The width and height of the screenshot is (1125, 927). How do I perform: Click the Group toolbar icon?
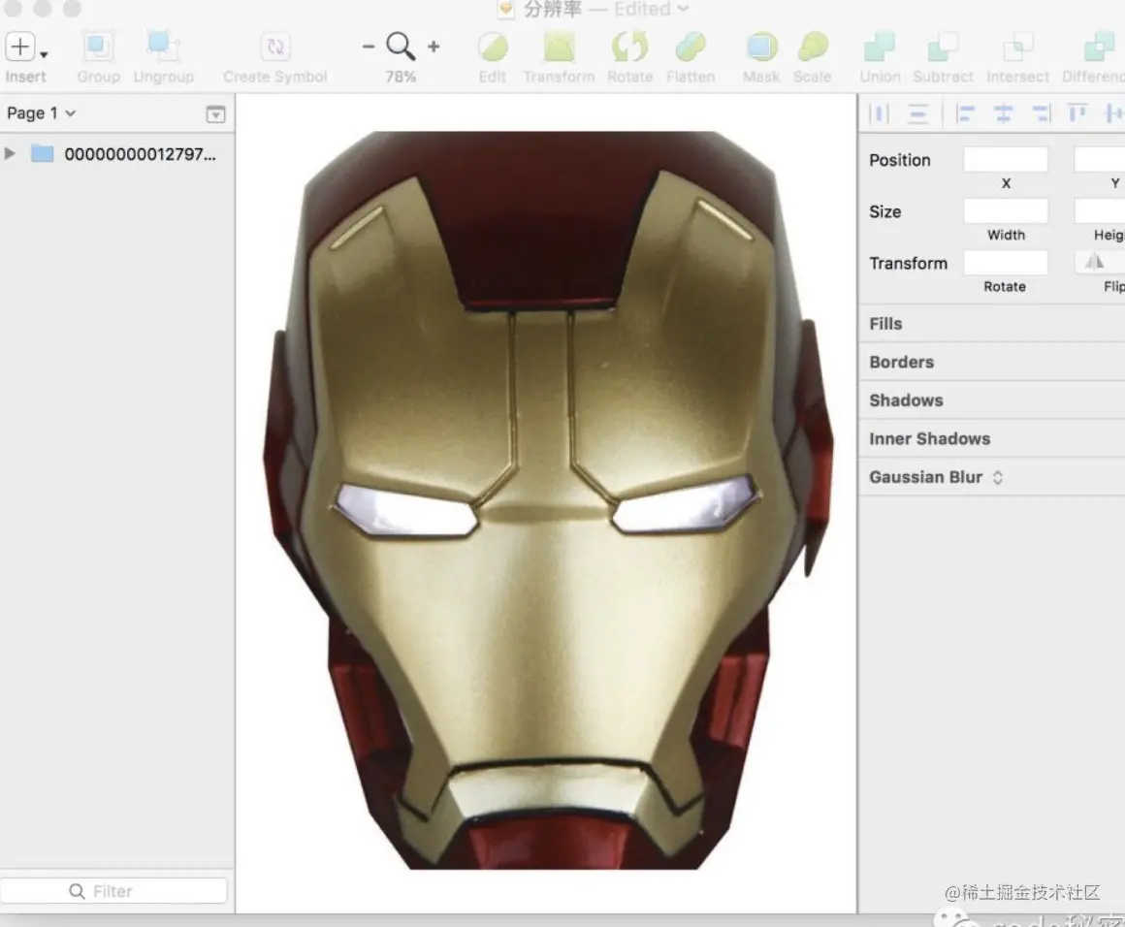click(x=98, y=47)
